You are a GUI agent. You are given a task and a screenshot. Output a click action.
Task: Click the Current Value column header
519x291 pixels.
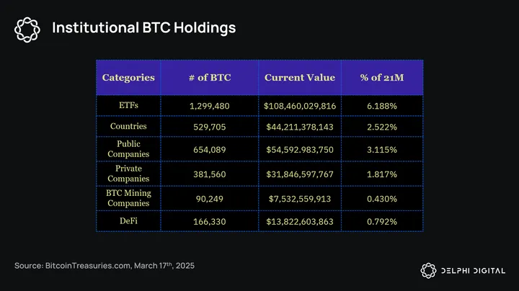point(299,77)
